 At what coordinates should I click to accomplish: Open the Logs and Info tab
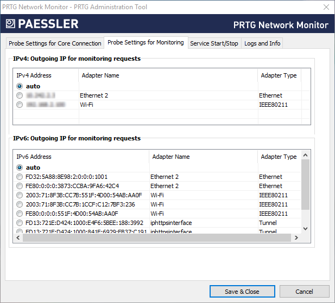[x=262, y=43]
